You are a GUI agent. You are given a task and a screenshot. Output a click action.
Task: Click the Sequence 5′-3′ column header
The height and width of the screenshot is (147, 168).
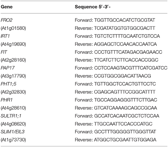pyautogui.click(x=92, y=7)
